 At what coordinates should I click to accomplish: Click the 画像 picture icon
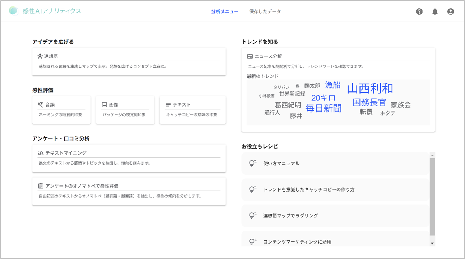click(104, 105)
